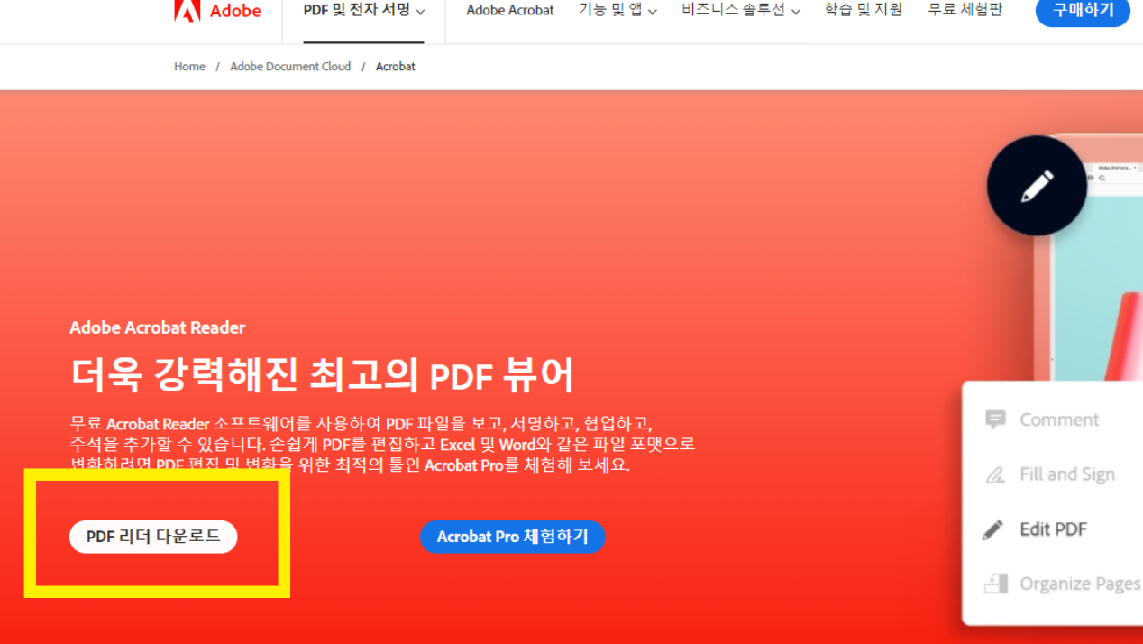Select the Organize Pages icon

pos(996,583)
